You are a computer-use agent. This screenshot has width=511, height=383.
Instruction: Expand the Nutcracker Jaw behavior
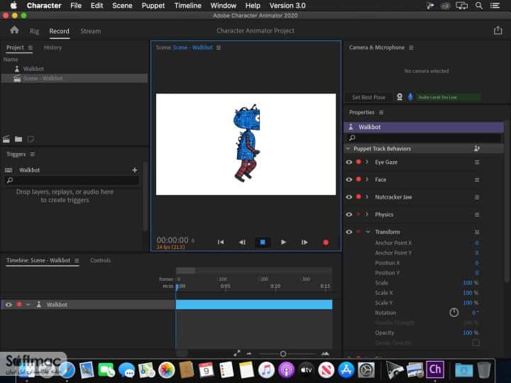tap(367, 196)
